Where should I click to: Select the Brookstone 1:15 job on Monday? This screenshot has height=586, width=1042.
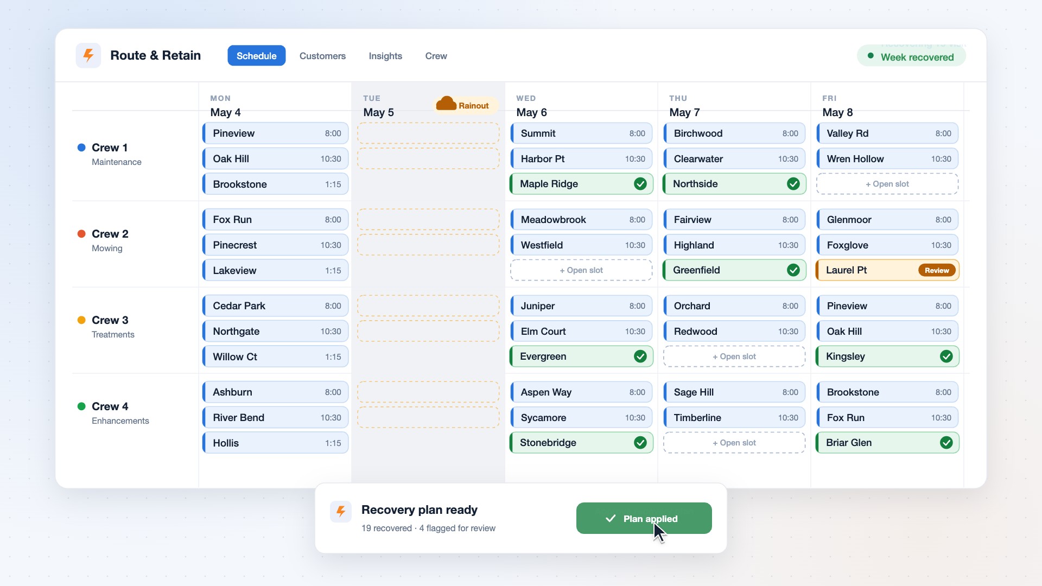pos(276,184)
